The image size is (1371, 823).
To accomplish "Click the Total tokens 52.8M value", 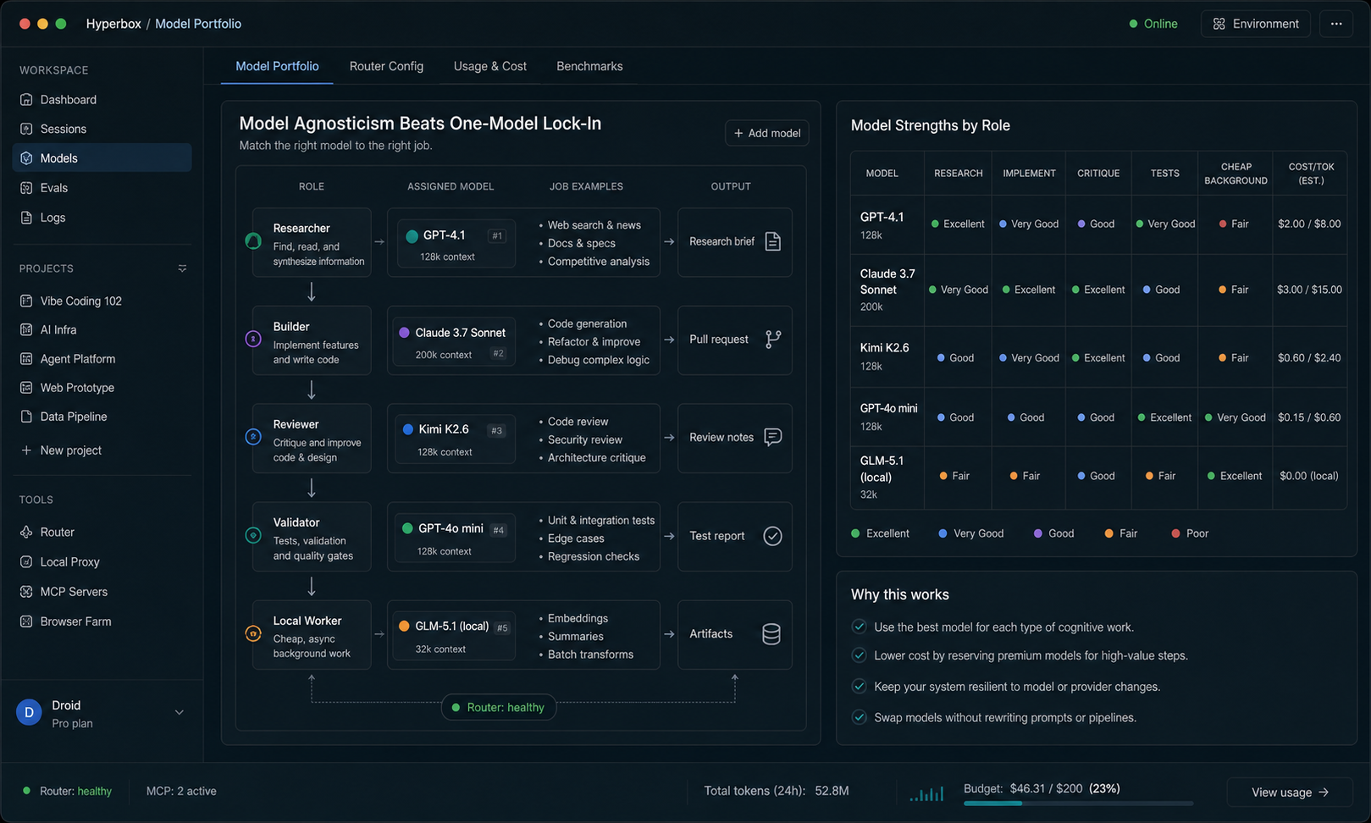I will pos(832,791).
